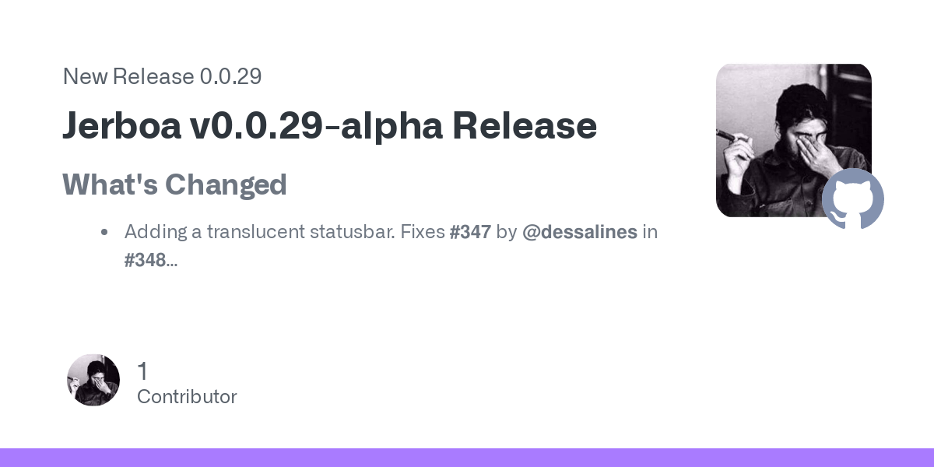This screenshot has height=467, width=934.
Task: Open the Jerboa v0.0.29-alpha Release title
Action: [329, 125]
